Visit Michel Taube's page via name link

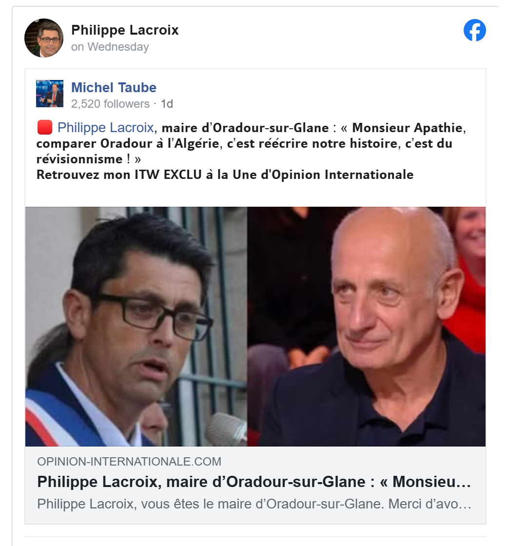[x=114, y=87]
